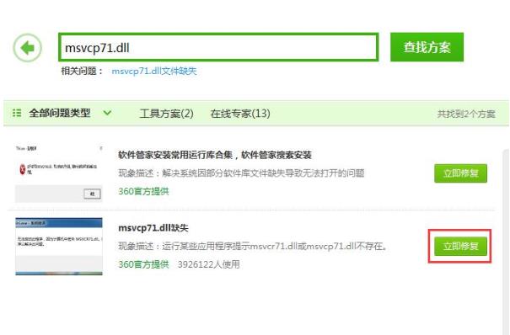Click the list icon beside 全部问题类型
Image resolution: width=510 pixels, height=335 pixels.
tap(17, 113)
